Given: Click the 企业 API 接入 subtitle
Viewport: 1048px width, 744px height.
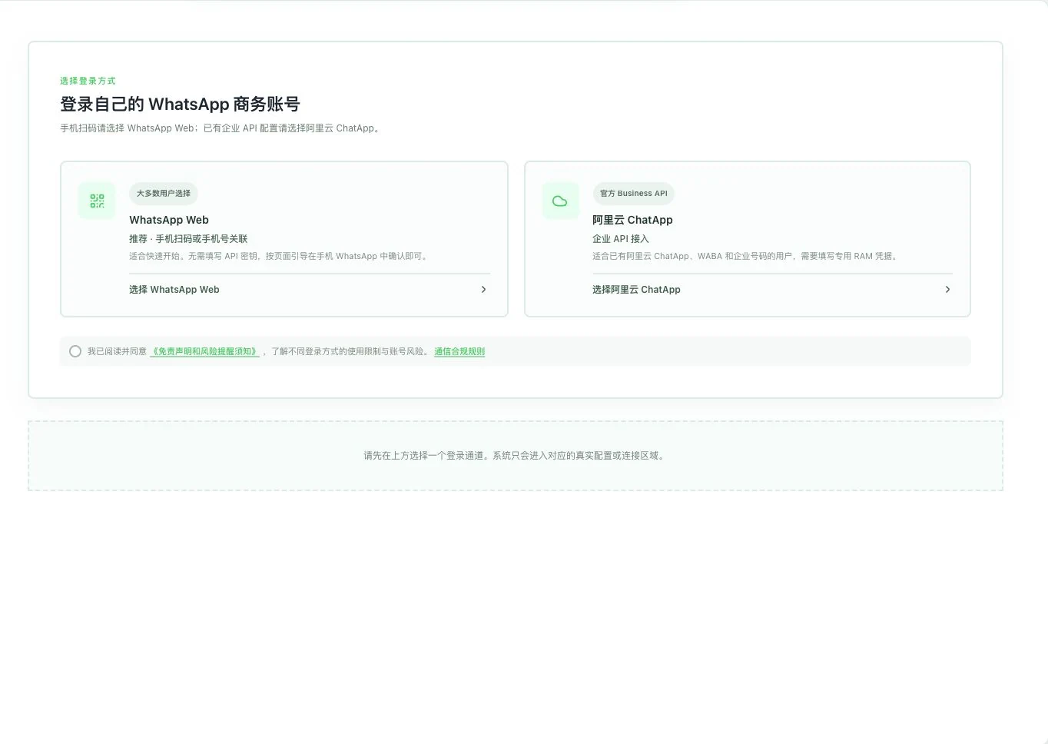Looking at the screenshot, I should [x=621, y=239].
